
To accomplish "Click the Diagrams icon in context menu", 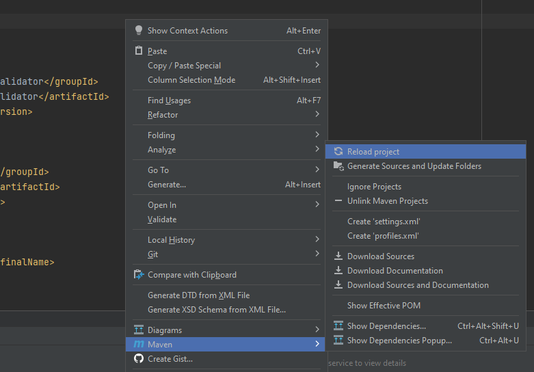I will click(x=139, y=330).
